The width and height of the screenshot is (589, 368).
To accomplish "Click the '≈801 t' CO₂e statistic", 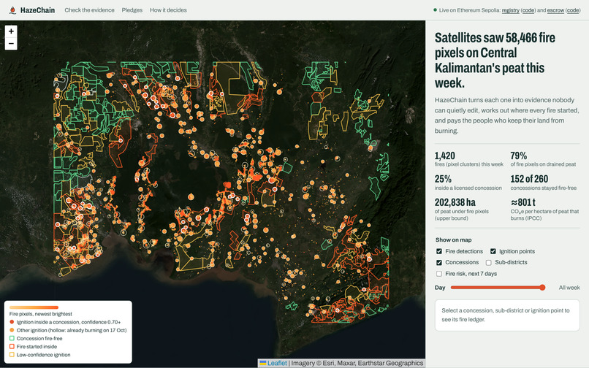I will [523, 203].
